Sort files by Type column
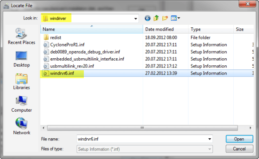The height and width of the screenshot is (159, 259). click(x=211, y=29)
